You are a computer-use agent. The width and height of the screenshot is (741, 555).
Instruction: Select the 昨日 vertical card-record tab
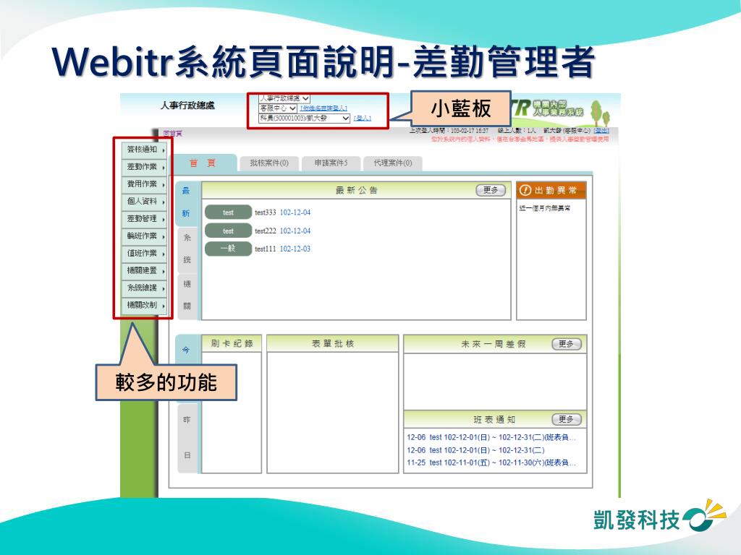click(x=187, y=437)
